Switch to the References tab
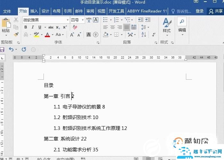This screenshot has width=224, height=160. pyautogui.click(x=68, y=11)
